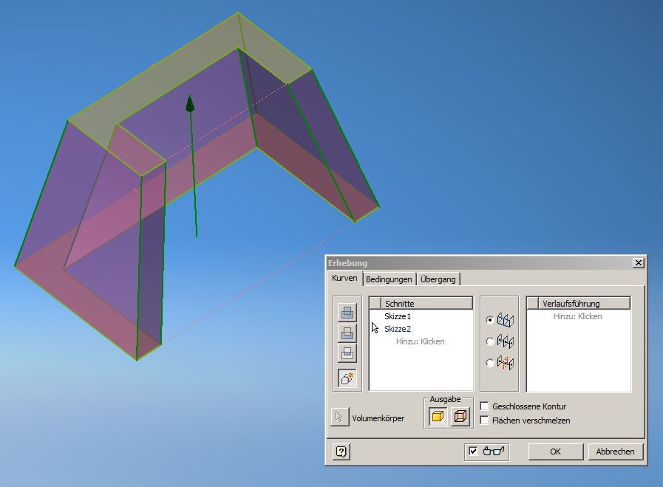The width and height of the screenshot is (663, 487).
Task: Select the Intersect (Schnittmenge) operation icon
Action: 347,353
